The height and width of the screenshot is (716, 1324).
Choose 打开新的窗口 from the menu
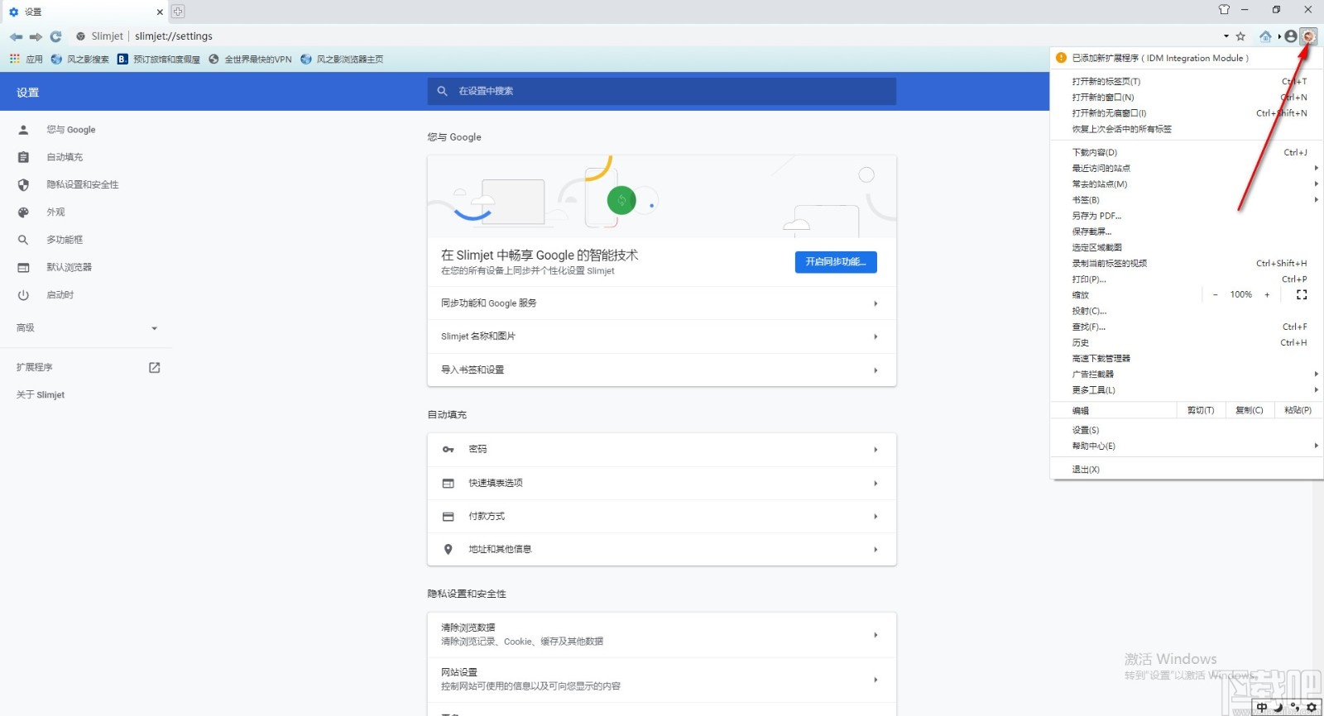point(1187,98)
